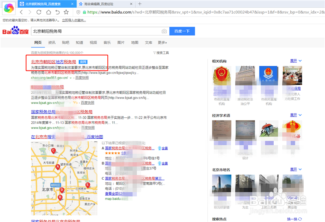The image size is (325, 222).
Task: Open 在北京市搜索 百度地图 link
Action: pos(67,137)
